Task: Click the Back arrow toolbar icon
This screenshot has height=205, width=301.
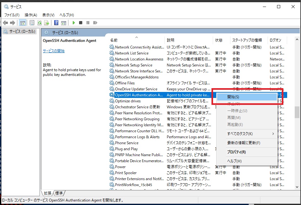Action: (x=5, y=23)
